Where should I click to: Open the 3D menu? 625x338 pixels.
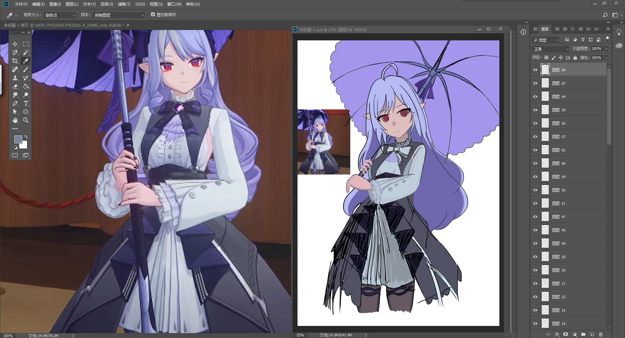coord(140,4)
